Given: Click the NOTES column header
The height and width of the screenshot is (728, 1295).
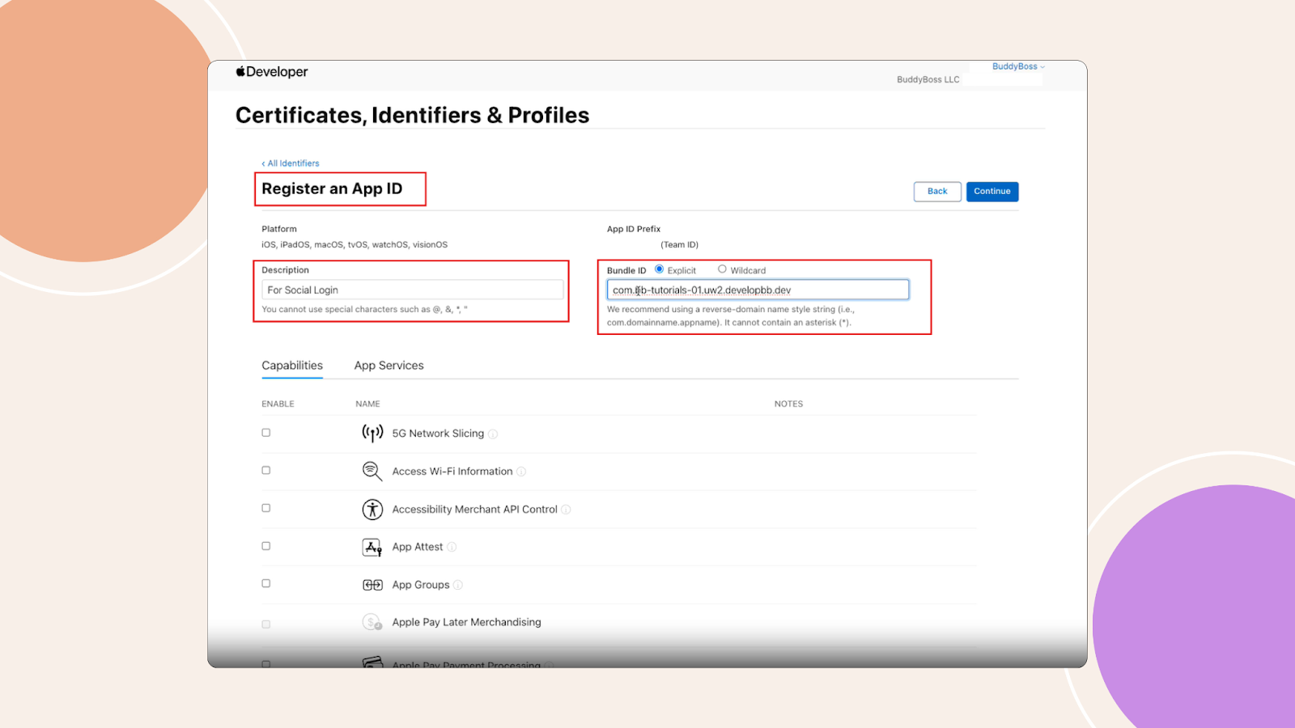Looking at the screenshot, I should [788, 404].
